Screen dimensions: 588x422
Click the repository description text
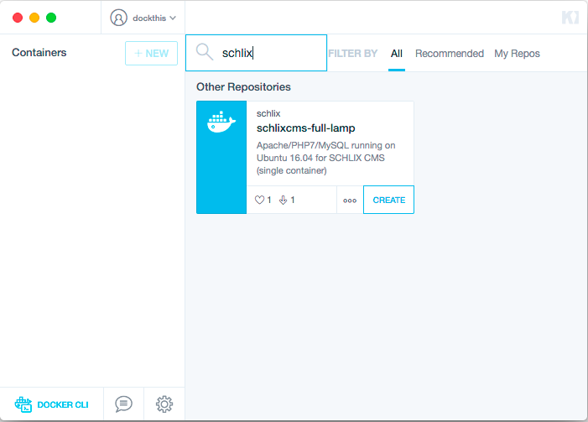point(326,158)
